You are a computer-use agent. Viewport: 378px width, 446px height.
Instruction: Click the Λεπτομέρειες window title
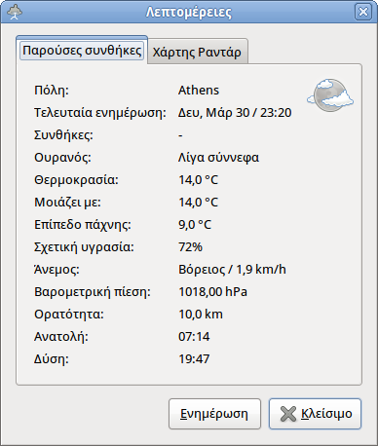click(x=189, y=13)
